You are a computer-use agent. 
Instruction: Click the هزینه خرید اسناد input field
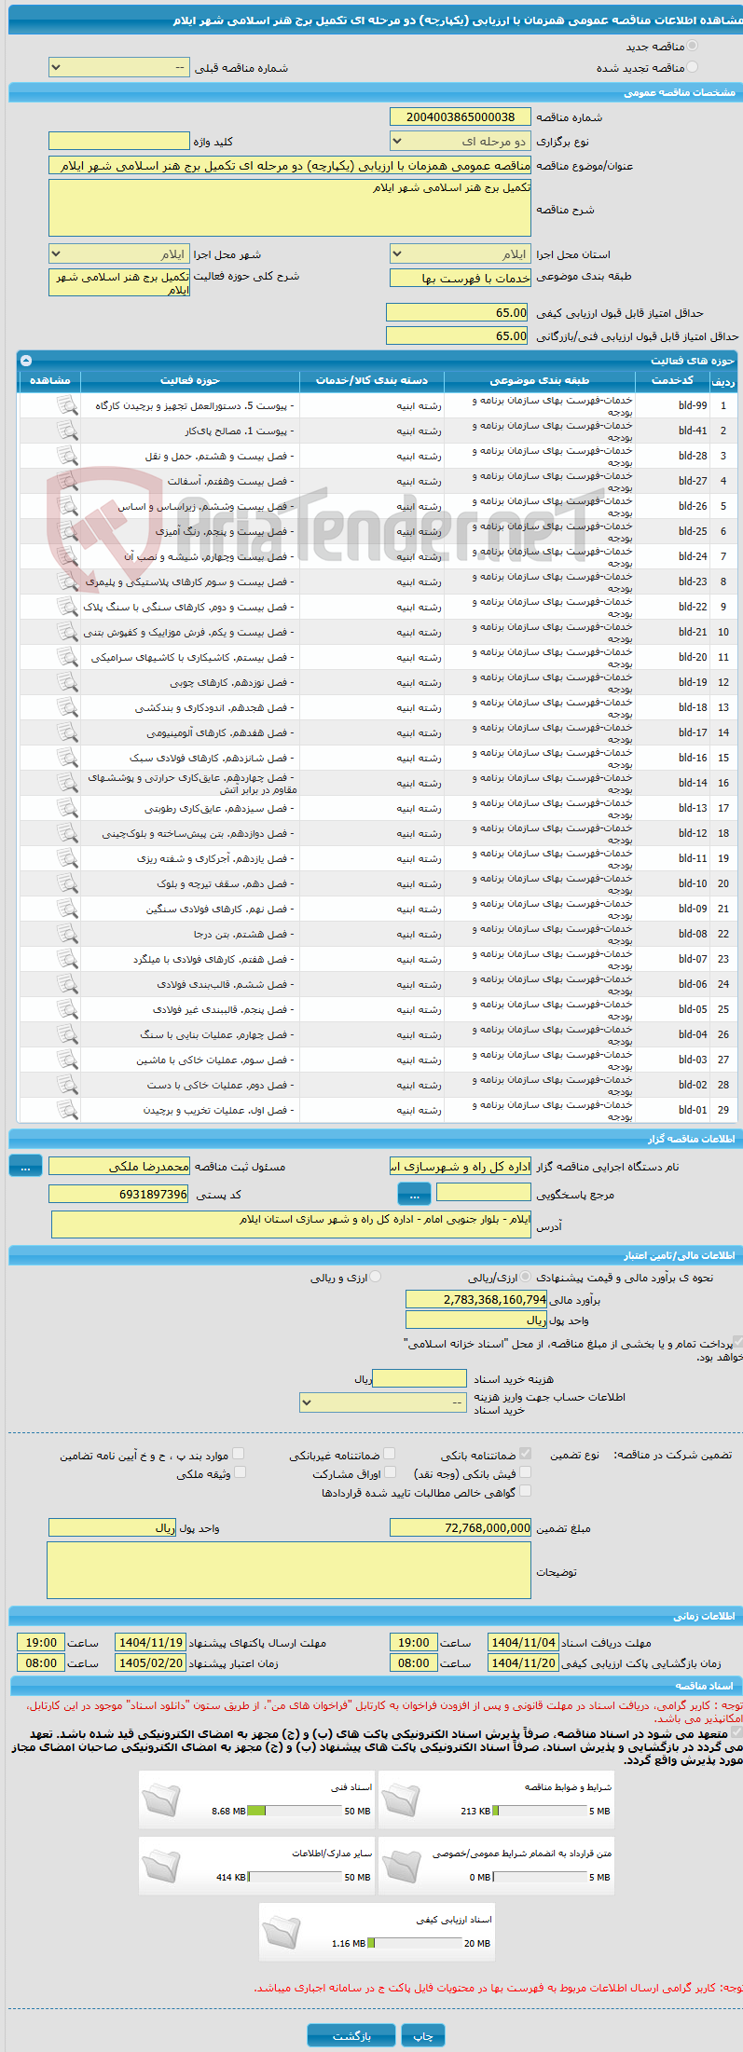(x=419, y=1378)
